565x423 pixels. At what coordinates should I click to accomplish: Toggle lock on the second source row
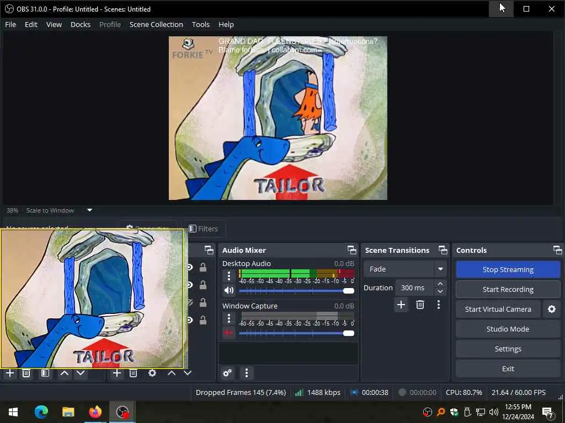pos(203,285)
